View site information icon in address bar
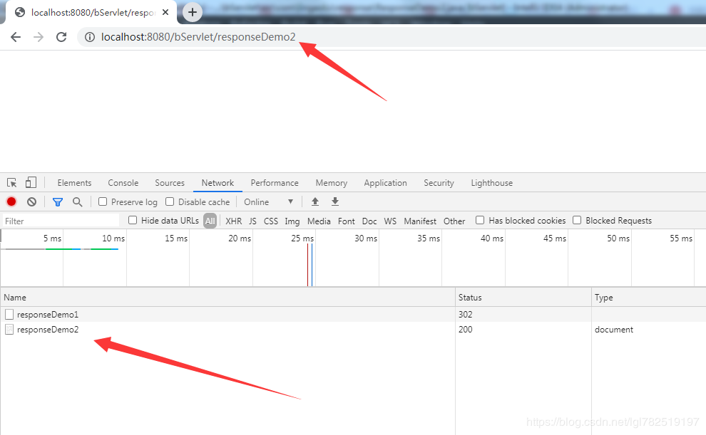 point(90,37)
